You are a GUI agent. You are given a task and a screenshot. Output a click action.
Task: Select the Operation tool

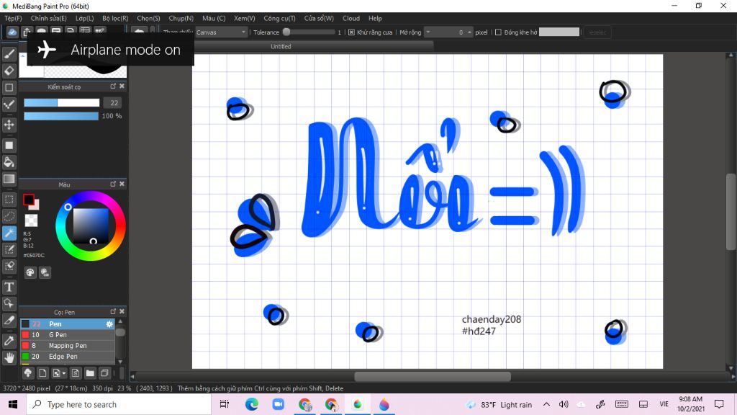9,303
